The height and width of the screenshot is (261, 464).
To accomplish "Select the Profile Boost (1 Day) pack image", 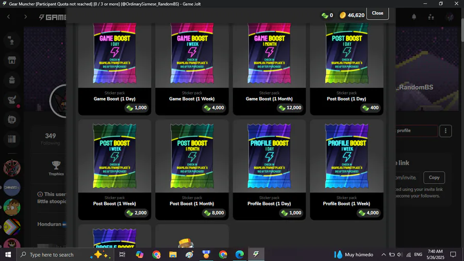I will [x=269, y=156].
